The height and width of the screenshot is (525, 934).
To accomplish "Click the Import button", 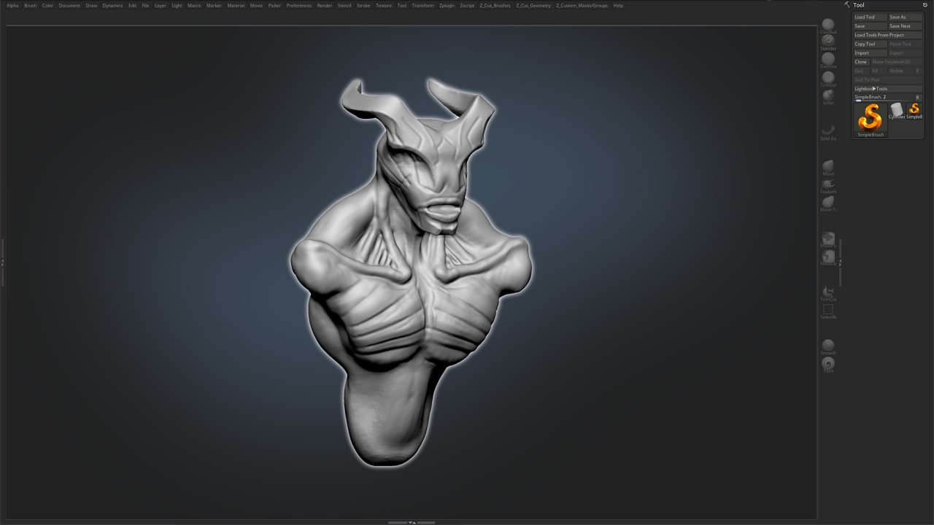I will [x=871, y=53].
